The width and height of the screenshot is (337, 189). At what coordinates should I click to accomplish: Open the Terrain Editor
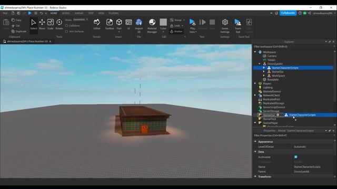pos(97,25)
